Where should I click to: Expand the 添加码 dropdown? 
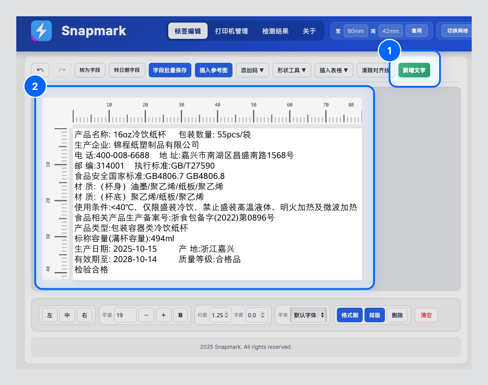coord(252,70)
